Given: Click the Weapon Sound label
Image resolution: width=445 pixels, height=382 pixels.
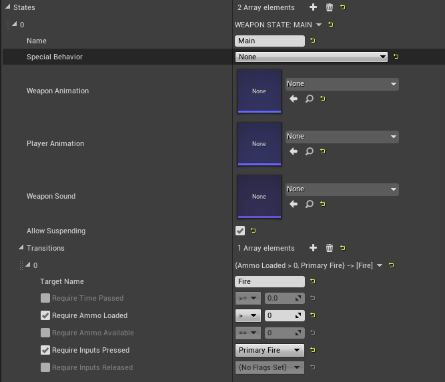Looking at the screenshot, I should coord(51,196).
